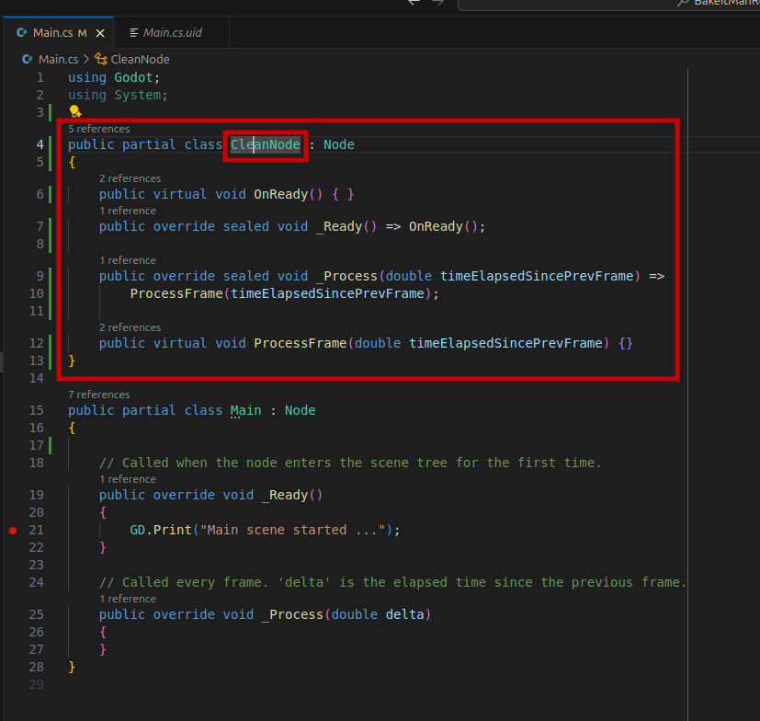Click the Node base type on line 4
760x721 pixels.
coord(339,144)
